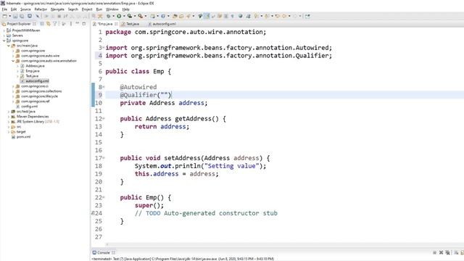464x261 pixels.
Task: Toggle the highlighted Mark Occurrences button
Action: pyautogui.click(x=207, y=16)
